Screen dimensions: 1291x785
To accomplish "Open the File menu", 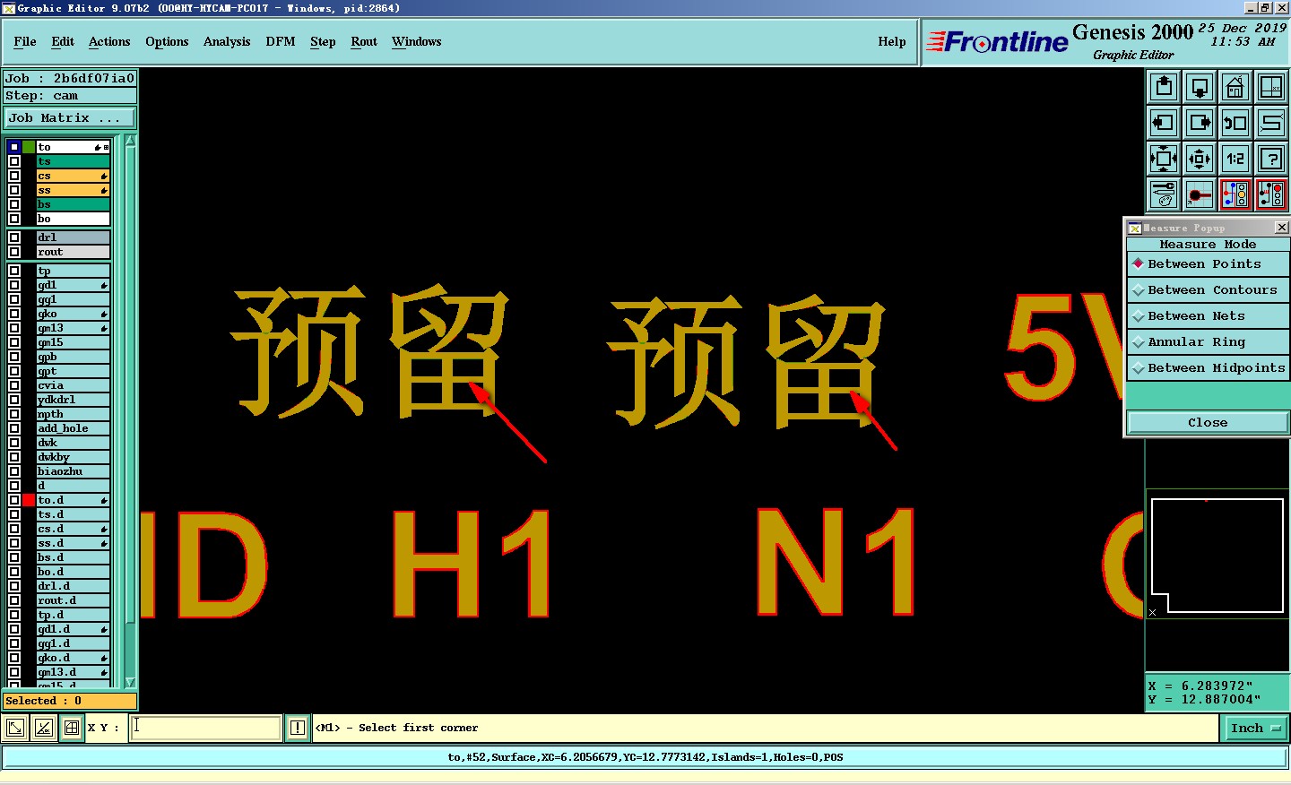I will pos(25,41).
